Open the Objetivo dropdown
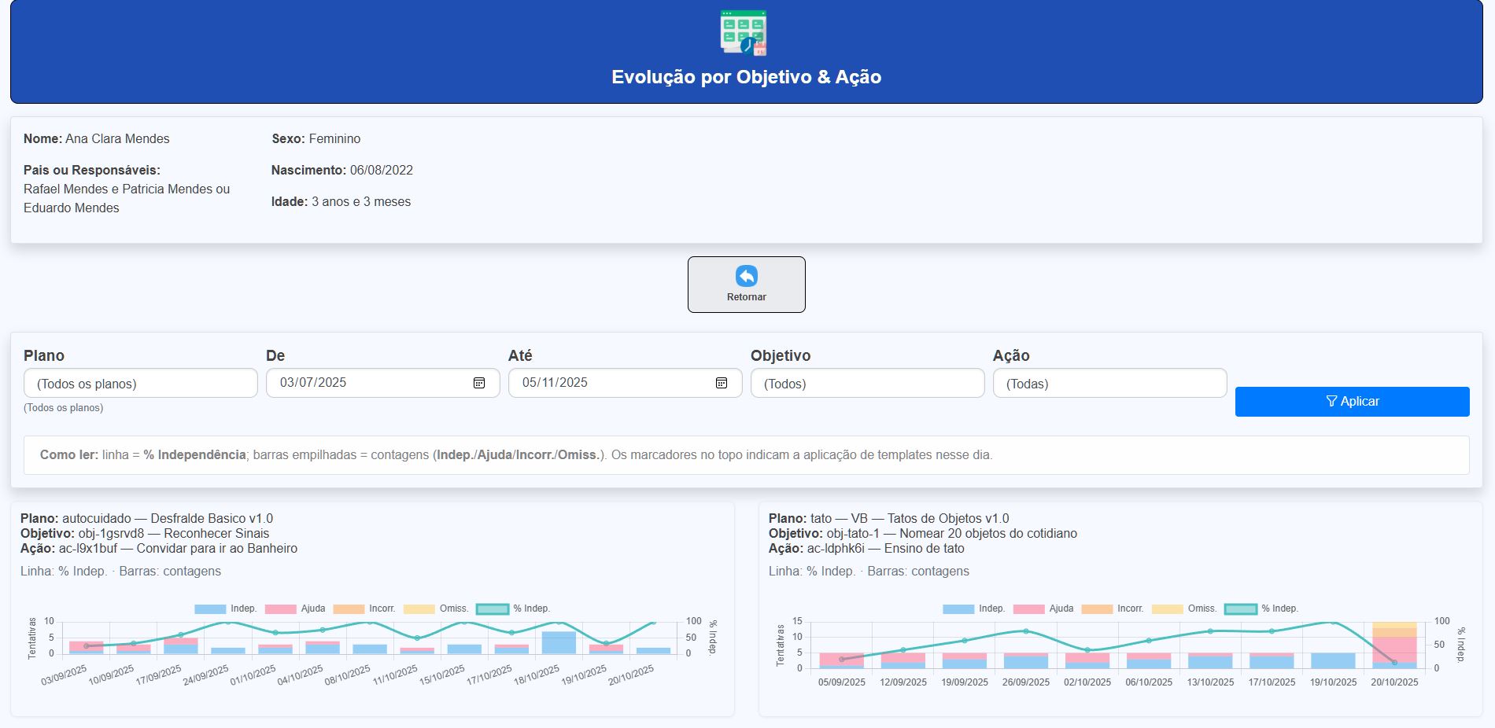The height and width of the screenshot is (728, 1495). click(x=867, y=384)
